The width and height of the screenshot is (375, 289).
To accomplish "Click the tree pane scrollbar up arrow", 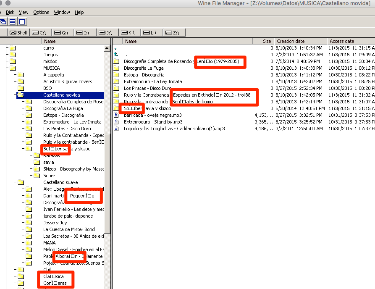I will 107,48.
